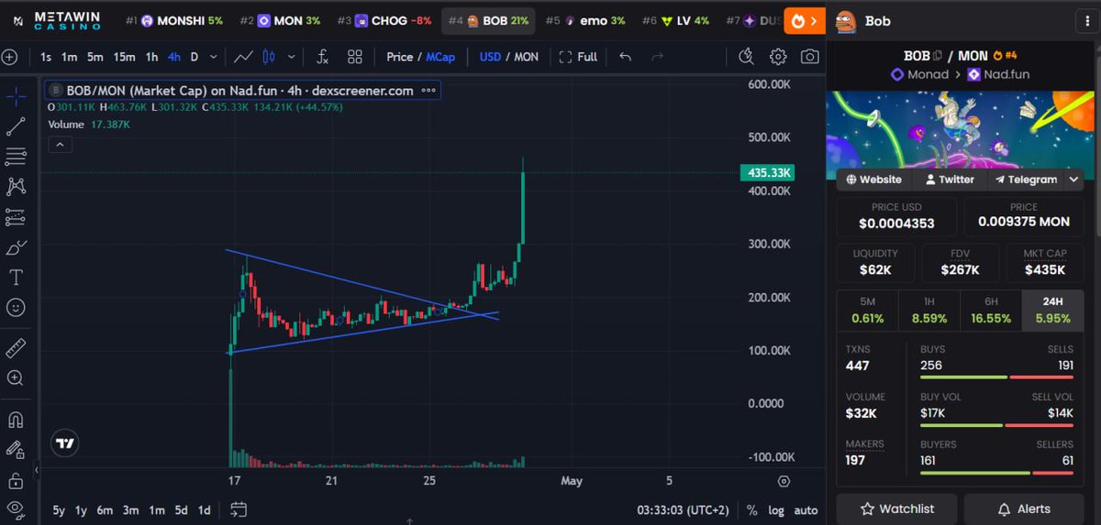Click the orange trending fire button
Image resolution: width=1101 pixels, height=525 pixels.
[805, 20]
